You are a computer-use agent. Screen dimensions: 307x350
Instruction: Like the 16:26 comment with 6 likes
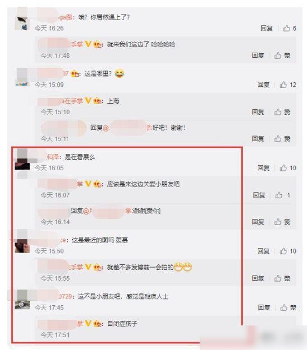(290, 29)
